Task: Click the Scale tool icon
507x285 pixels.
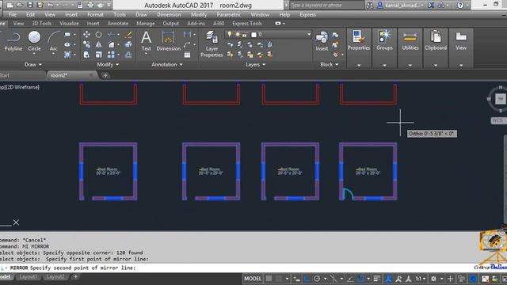Action: pos(98,55)
